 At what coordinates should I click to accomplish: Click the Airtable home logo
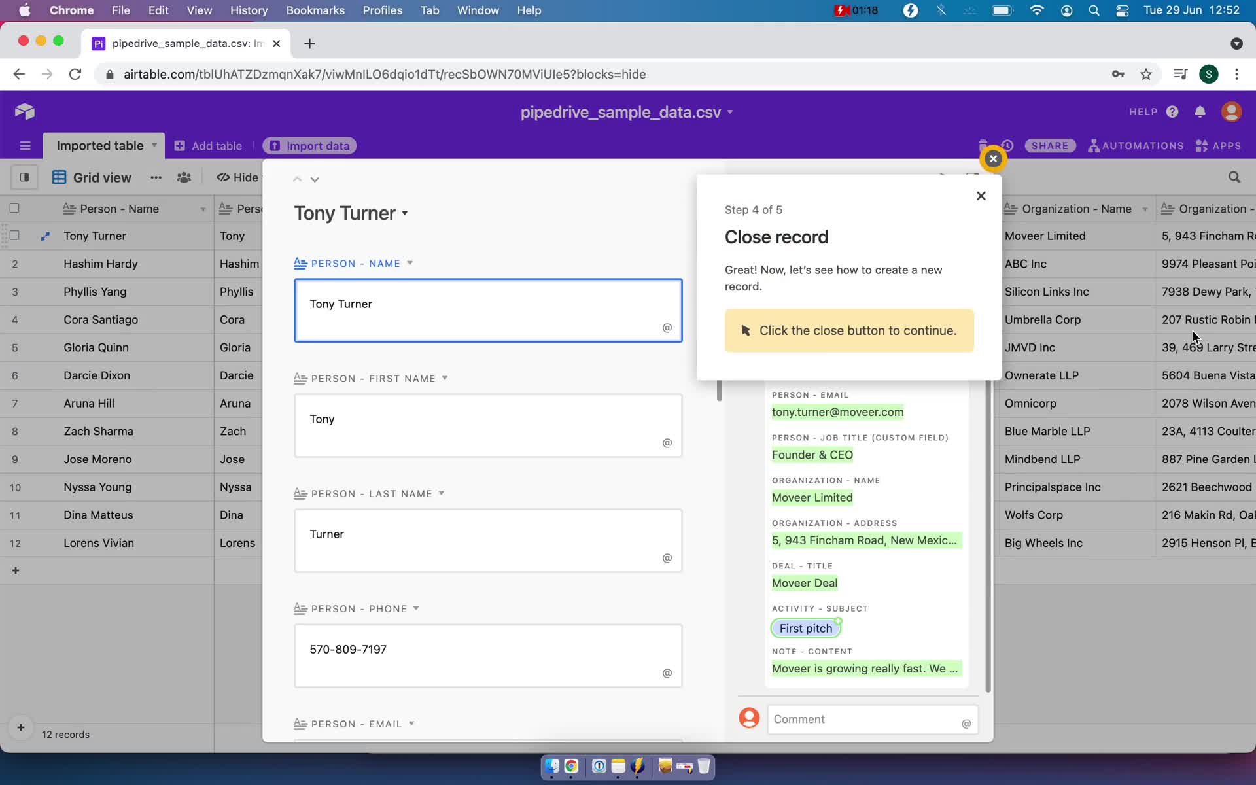click(x=25, y=111)
